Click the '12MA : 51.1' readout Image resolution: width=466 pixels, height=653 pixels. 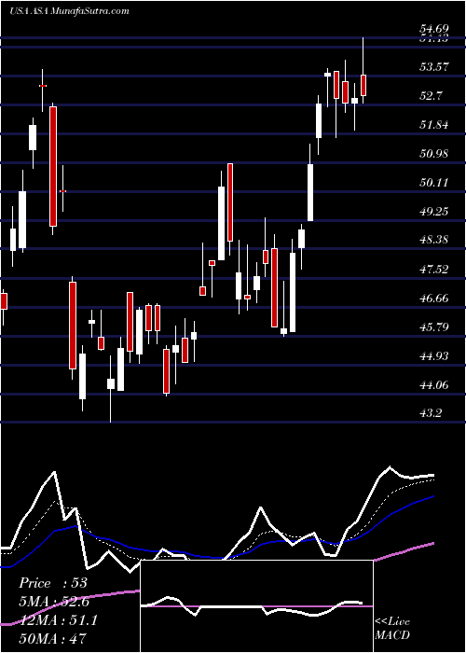pyautogui.click(x=58, y=620)
